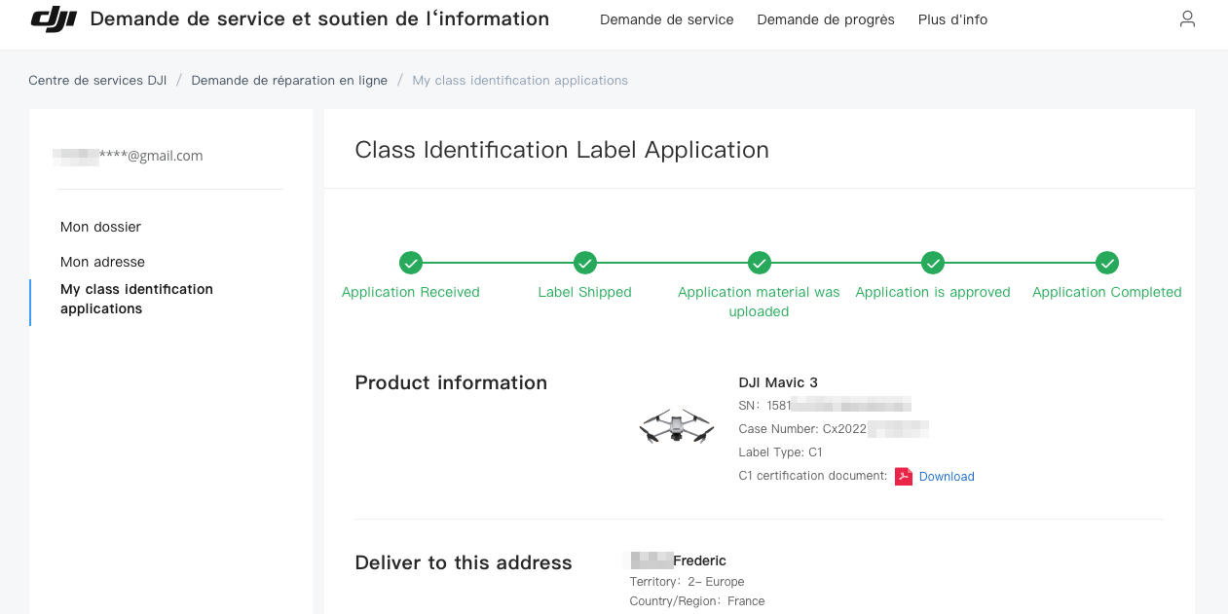Select My class identification applications sidebar item

136,299
